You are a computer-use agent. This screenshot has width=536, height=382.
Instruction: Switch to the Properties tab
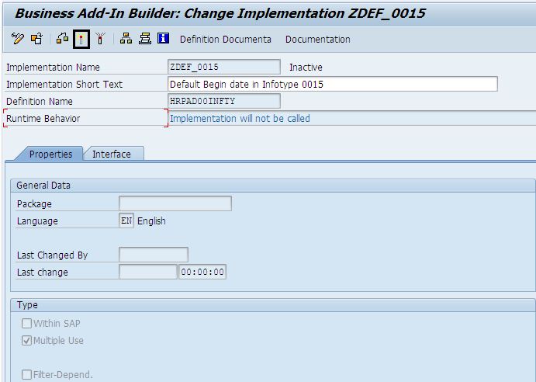(50, 155)
